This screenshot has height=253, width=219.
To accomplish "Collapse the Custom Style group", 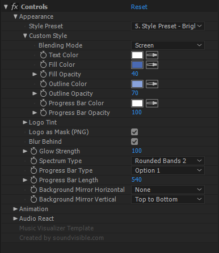I will [x=25, y=36].
